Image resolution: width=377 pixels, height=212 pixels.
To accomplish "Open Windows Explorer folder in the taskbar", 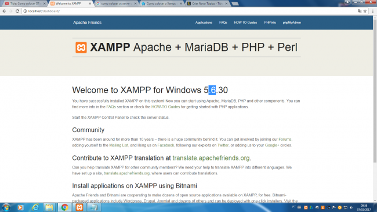I will click(49, 207).
